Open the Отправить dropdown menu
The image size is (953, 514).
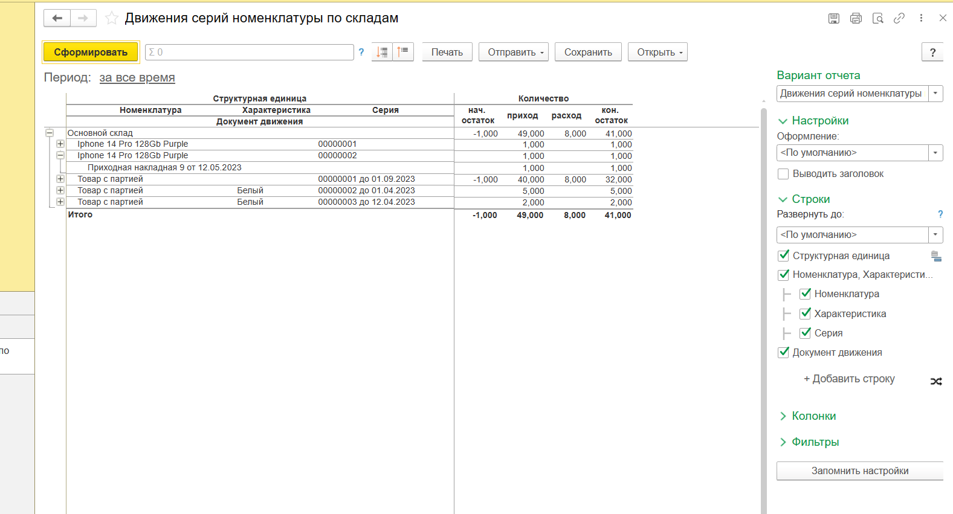[513, 52]
